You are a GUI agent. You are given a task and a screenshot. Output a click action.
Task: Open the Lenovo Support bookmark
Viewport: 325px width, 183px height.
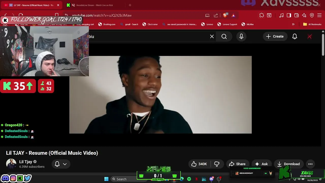tap(227, 24)
